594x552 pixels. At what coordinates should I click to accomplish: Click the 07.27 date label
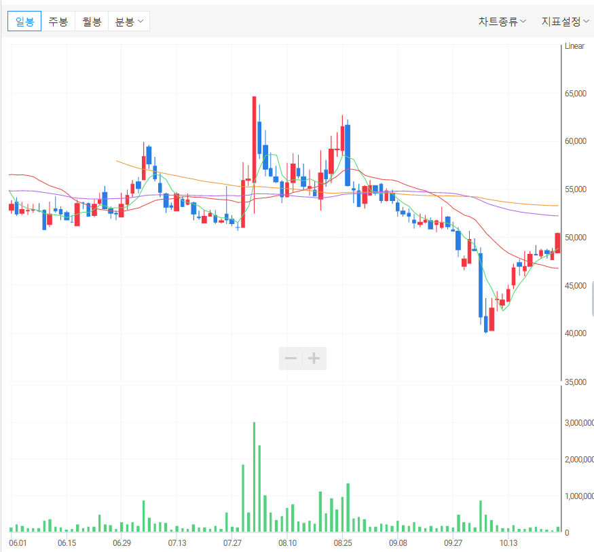click(232, 543)
